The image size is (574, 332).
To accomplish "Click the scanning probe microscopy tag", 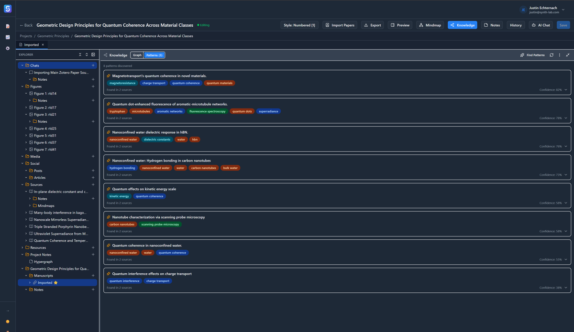I will coord(160,224).
